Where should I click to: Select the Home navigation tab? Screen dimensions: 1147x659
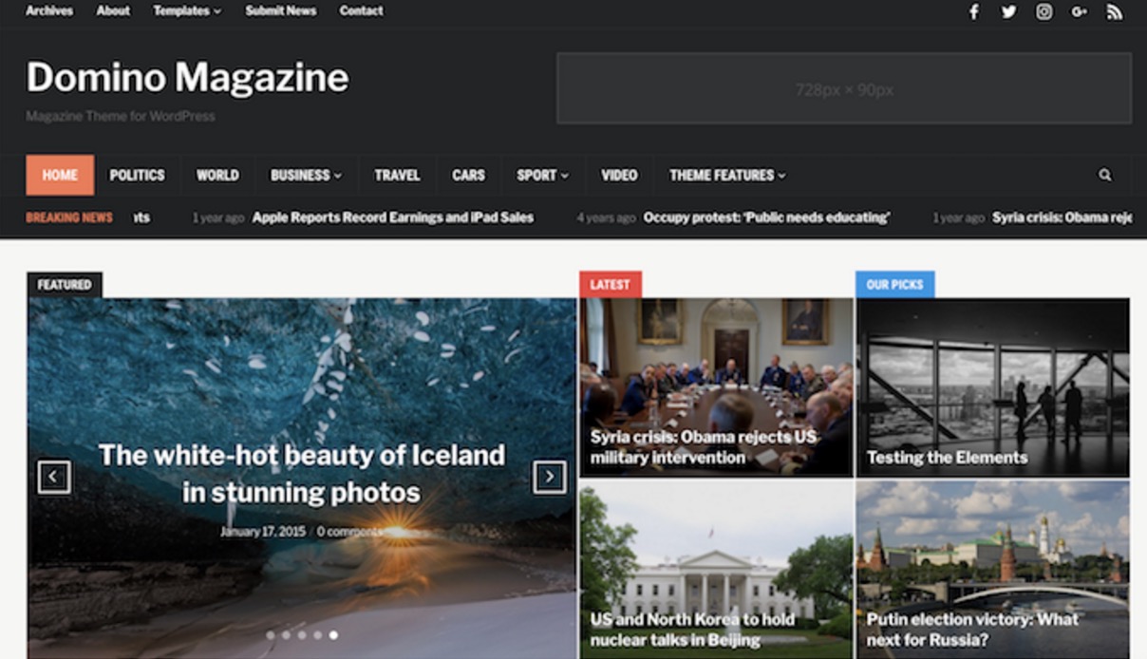click(60, 175)
